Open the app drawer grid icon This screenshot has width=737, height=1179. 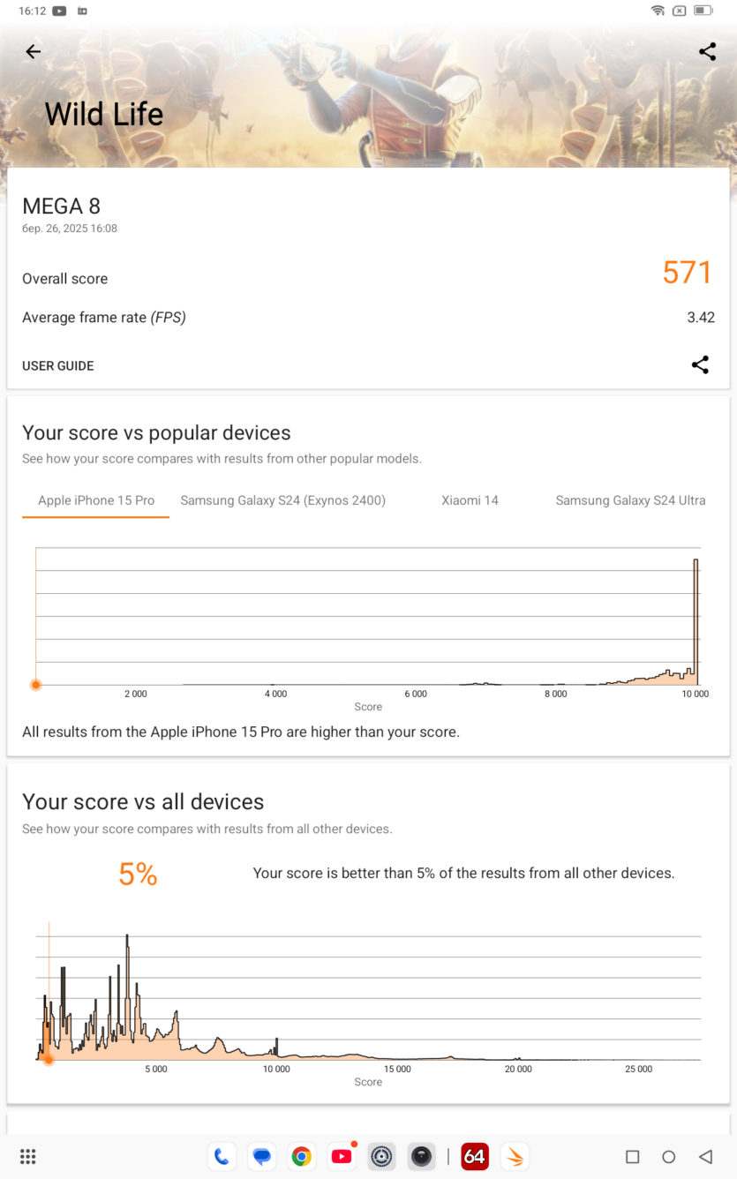tap(27, 1156)
